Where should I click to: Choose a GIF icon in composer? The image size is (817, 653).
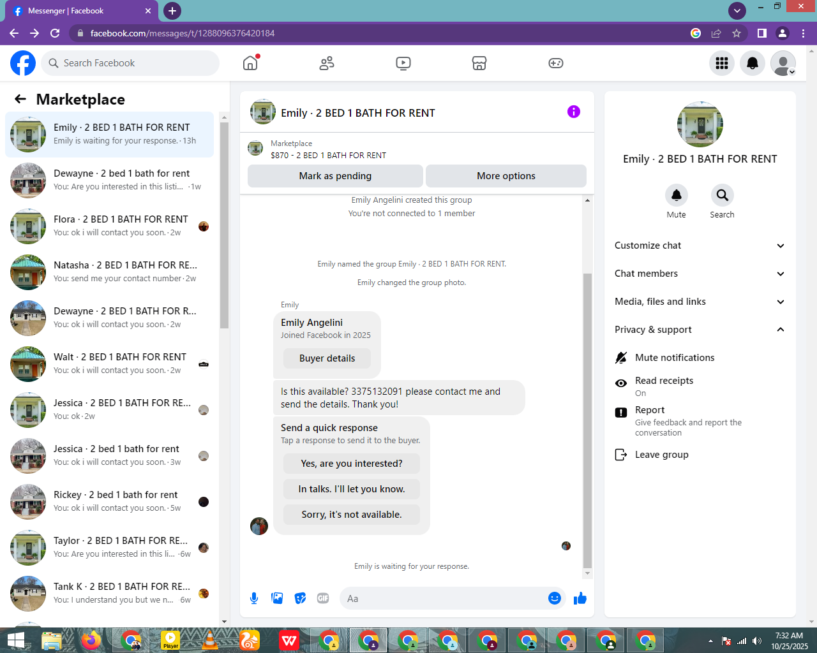[x=323, y=598]
